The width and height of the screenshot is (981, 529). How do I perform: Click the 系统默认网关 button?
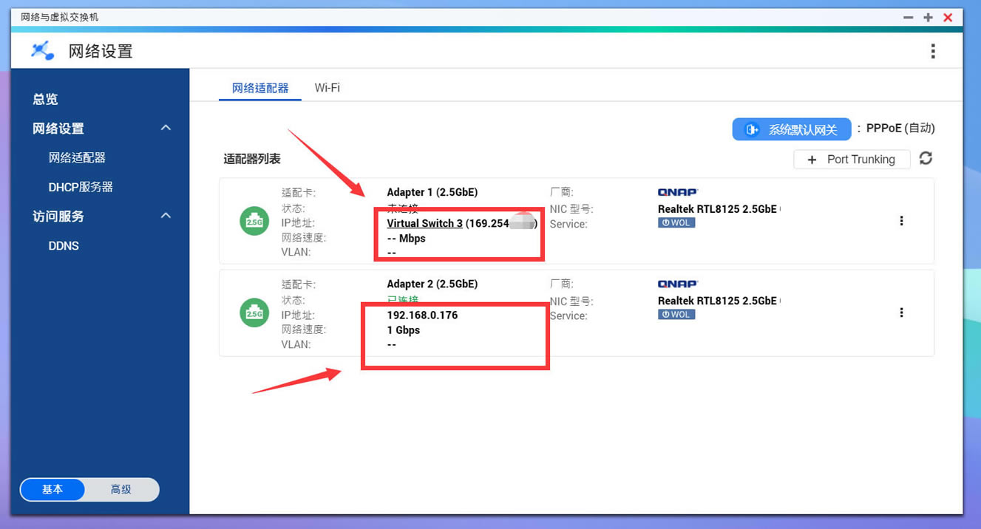click(792, 129)
